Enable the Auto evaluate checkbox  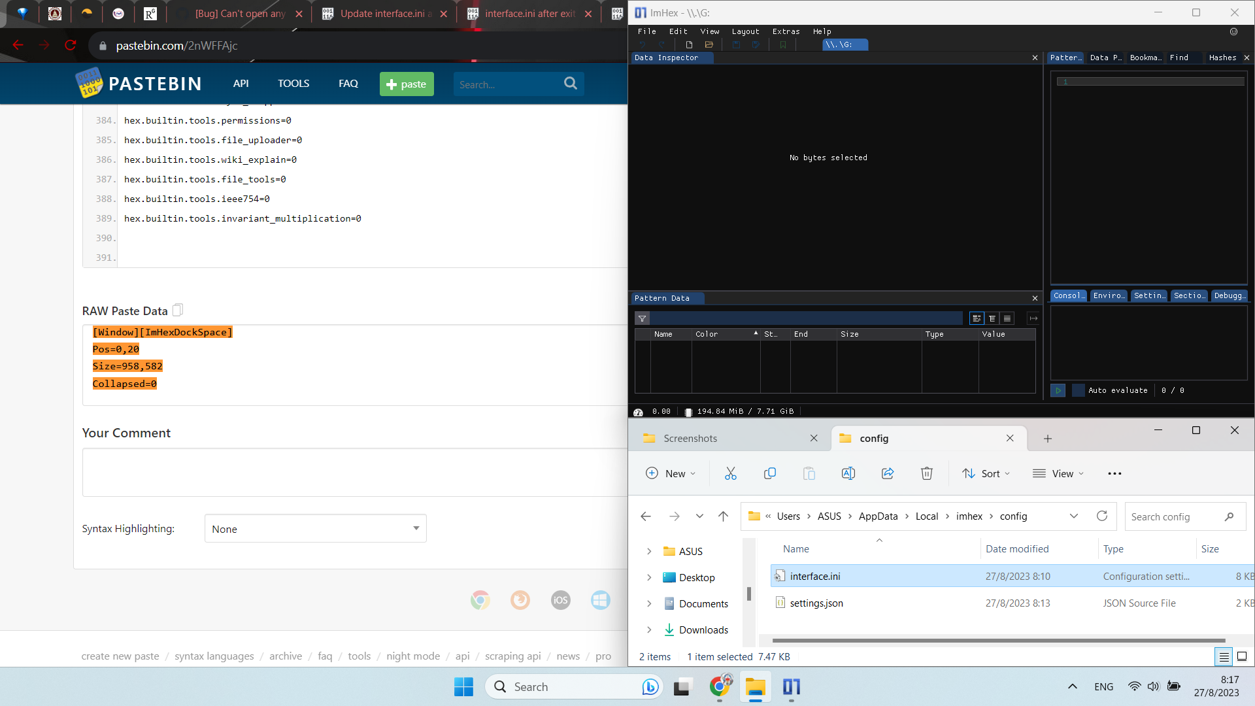click(x=1079, y=390)
